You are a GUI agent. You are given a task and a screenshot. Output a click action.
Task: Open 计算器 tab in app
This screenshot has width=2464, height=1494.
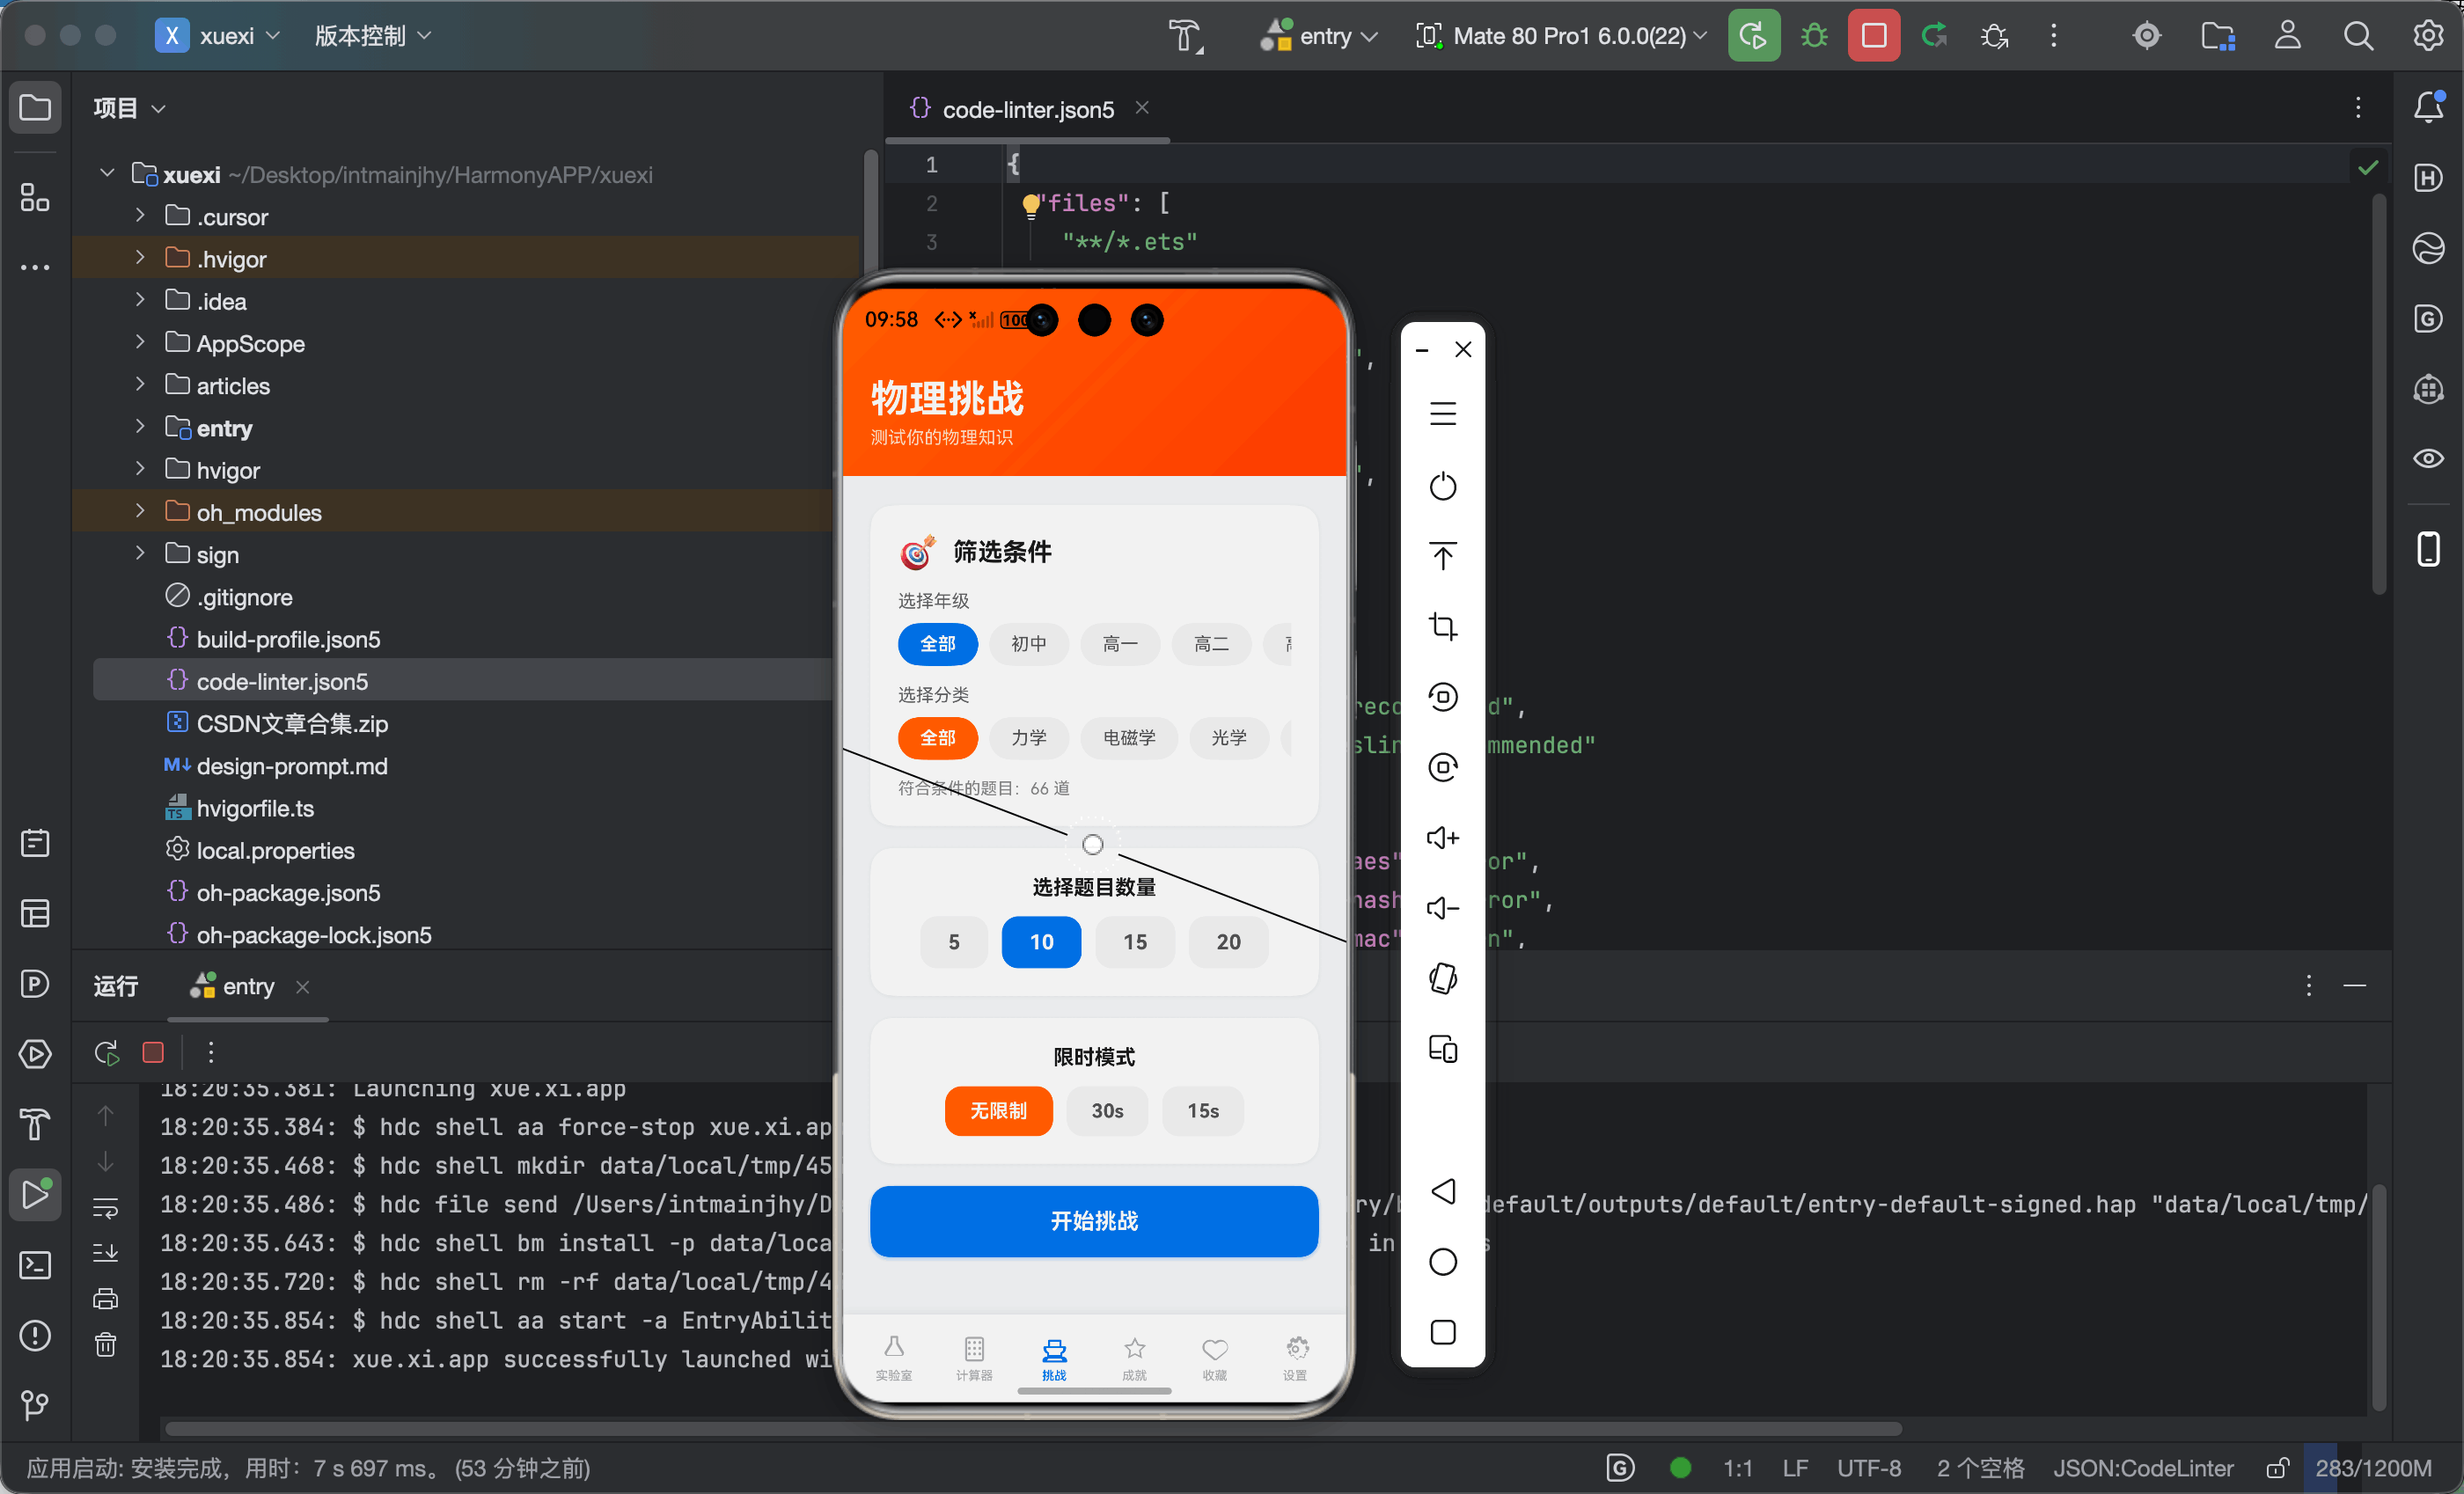974,1359
